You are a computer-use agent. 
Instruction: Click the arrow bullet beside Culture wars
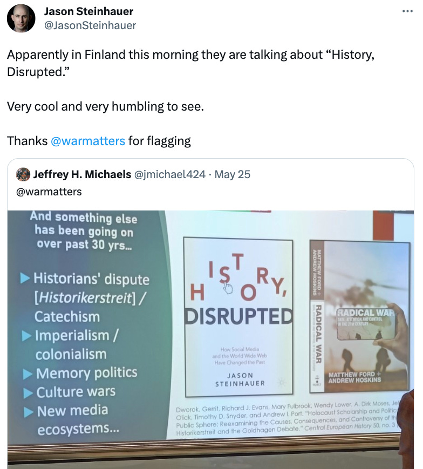[x=29, y=393]
